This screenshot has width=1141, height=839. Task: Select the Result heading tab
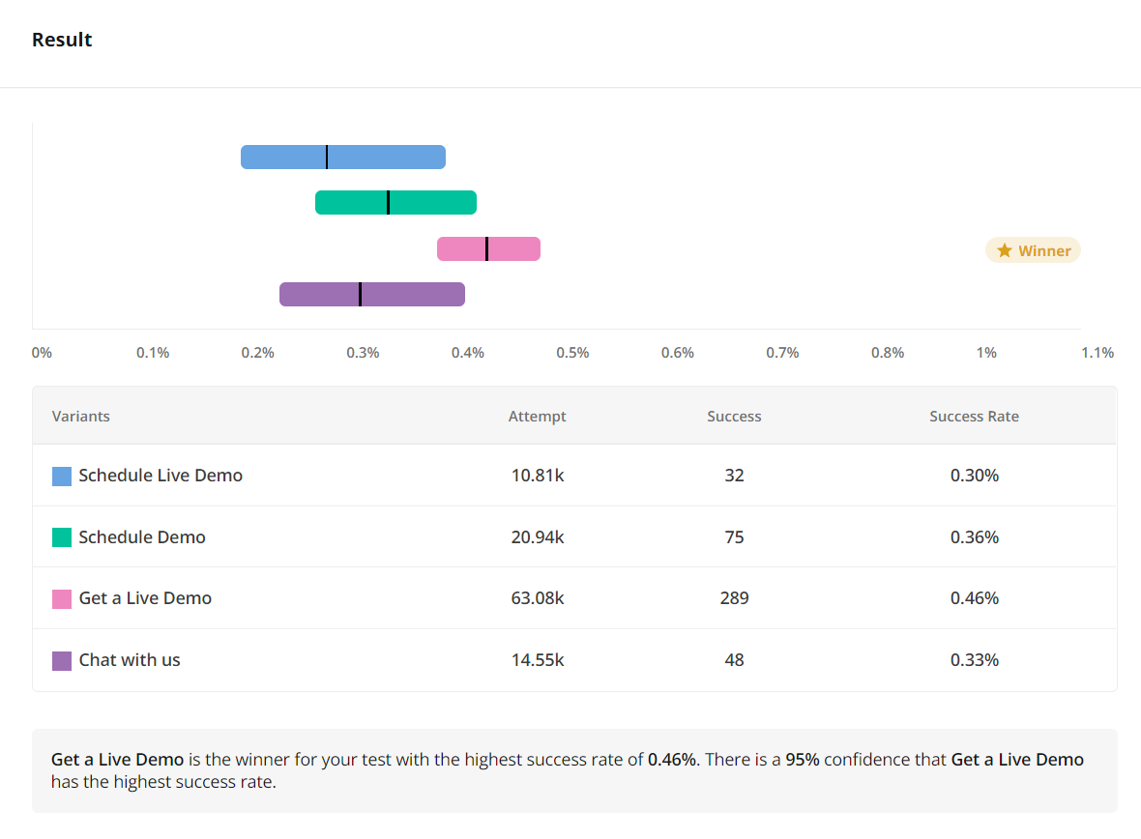(x=61, y=40)
